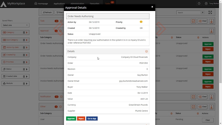Expand the Sub-Category filter arrow
222x125 pixels.
[x=27, y=40]
